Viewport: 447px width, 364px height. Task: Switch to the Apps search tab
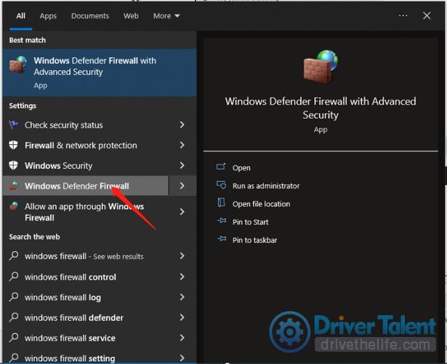click(x=48, y=16)
